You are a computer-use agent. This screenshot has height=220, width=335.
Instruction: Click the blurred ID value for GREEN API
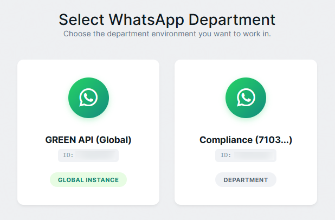pyautogui.click(x=96, y=156)
